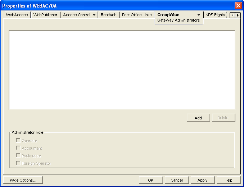Toggle the Foreign Operator role checkbox
This screenshot has height=187, width=244.
tap(18, 163)
